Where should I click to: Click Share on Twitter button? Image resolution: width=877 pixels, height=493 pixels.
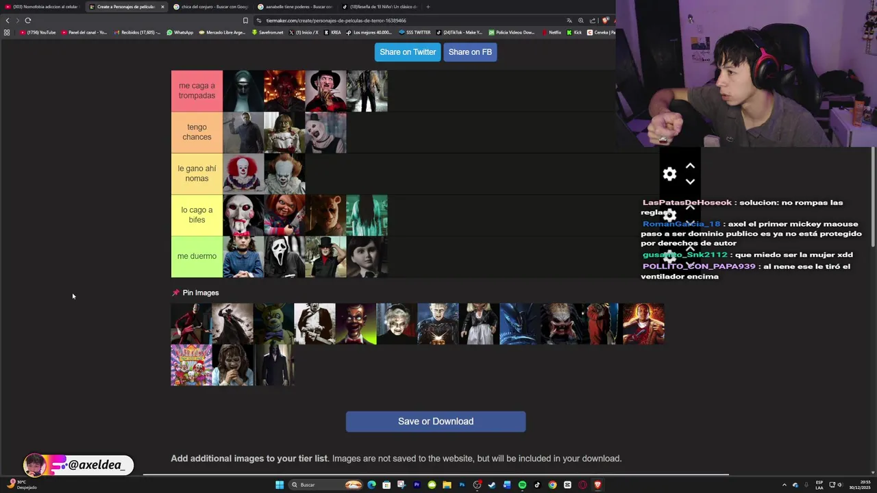[408, 52]
